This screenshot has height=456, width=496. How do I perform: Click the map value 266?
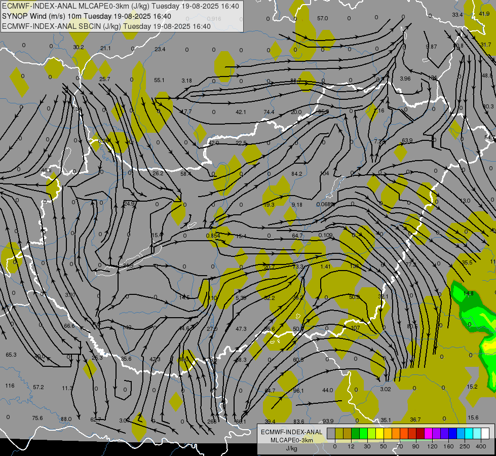pos(212,422)
